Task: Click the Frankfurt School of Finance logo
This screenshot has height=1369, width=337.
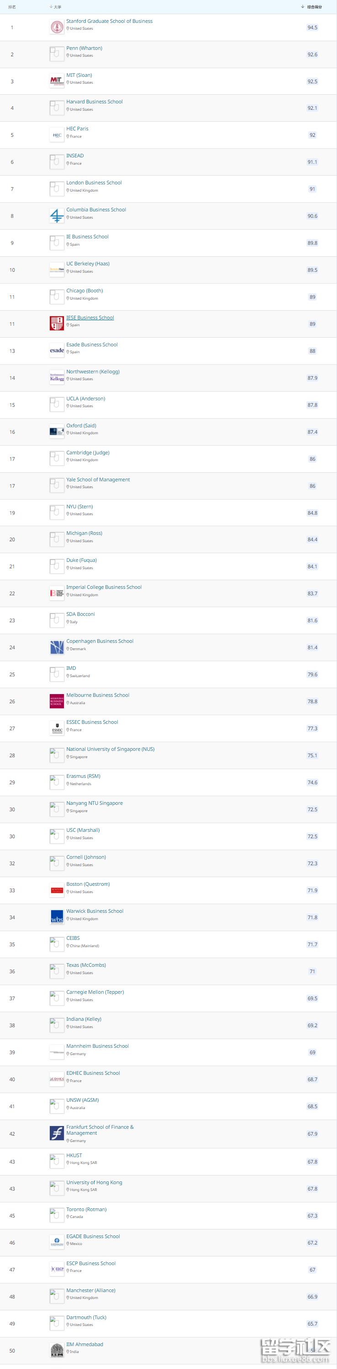Action: pos(56,1133)
